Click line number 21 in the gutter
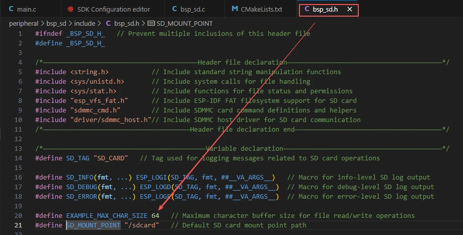 click(x=19, y=225)
